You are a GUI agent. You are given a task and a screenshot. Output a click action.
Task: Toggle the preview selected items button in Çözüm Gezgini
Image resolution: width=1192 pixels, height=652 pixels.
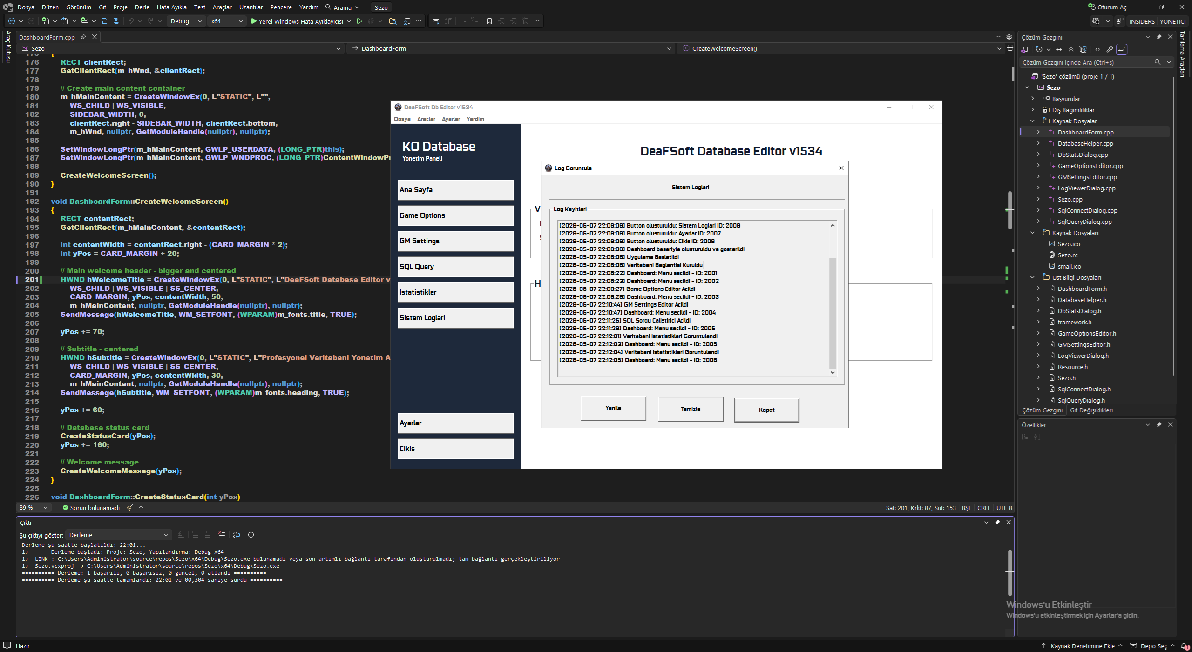click(x=1122, y=49)
